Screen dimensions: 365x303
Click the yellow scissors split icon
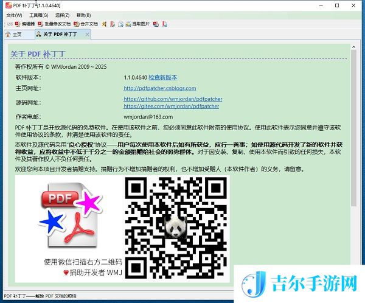click(104, 24)
